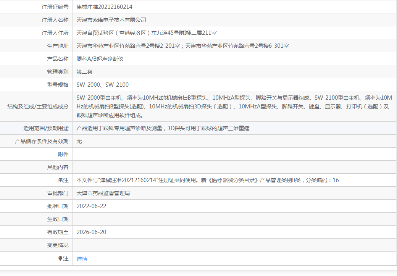Screen dimensions: 397x276
Task: Click the 注册证编号 label
Action: point(55,7)
